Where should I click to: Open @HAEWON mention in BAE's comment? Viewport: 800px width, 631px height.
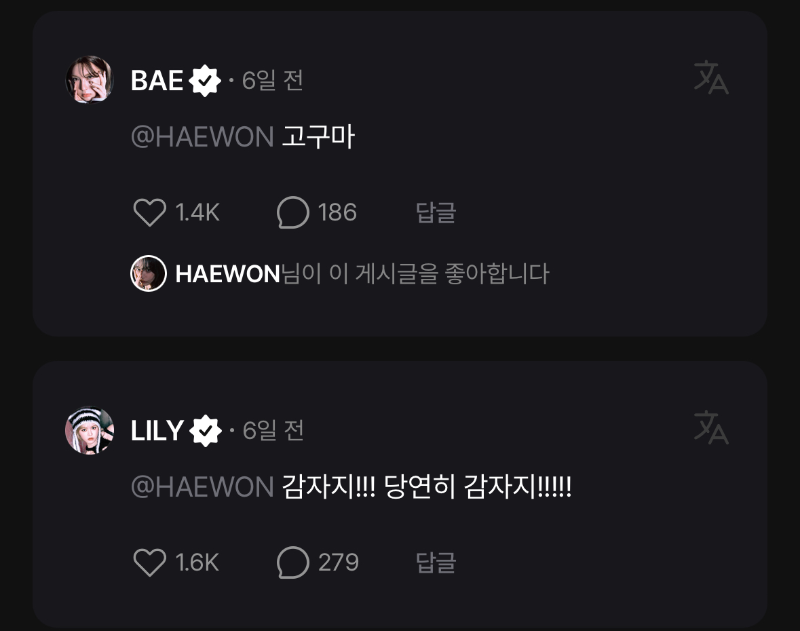coord(203,136)
